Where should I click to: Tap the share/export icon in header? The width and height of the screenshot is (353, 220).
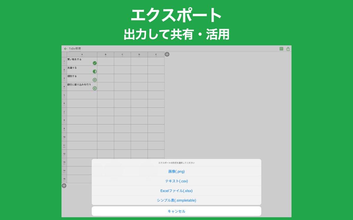tap(288, 49)
